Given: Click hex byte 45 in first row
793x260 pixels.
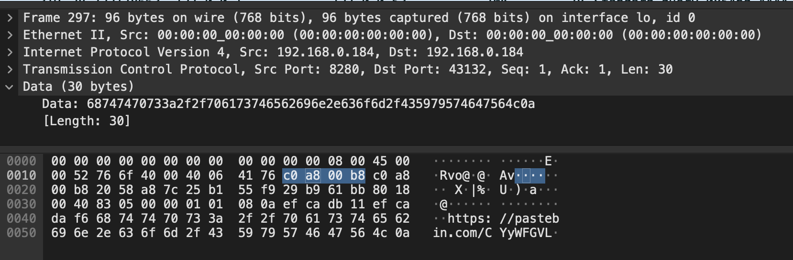Looking at the screenshot, I should (380, 162).
